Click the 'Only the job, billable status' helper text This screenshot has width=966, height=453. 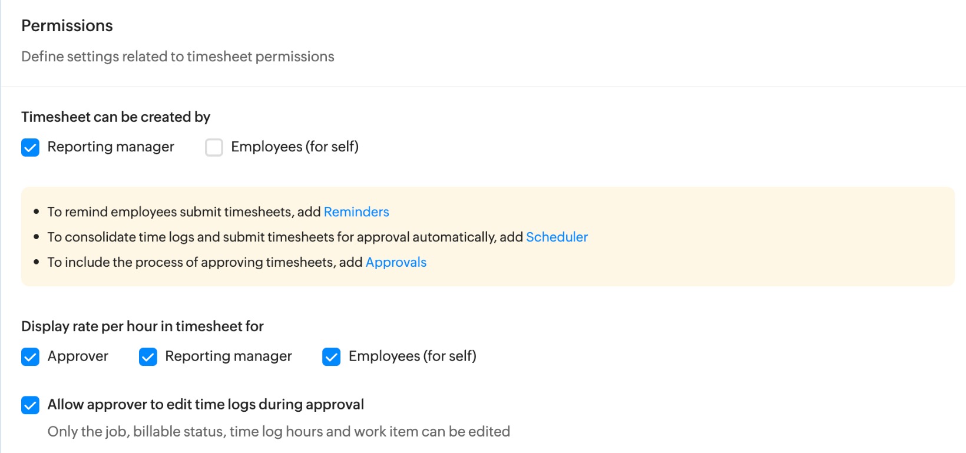point(279,432)
